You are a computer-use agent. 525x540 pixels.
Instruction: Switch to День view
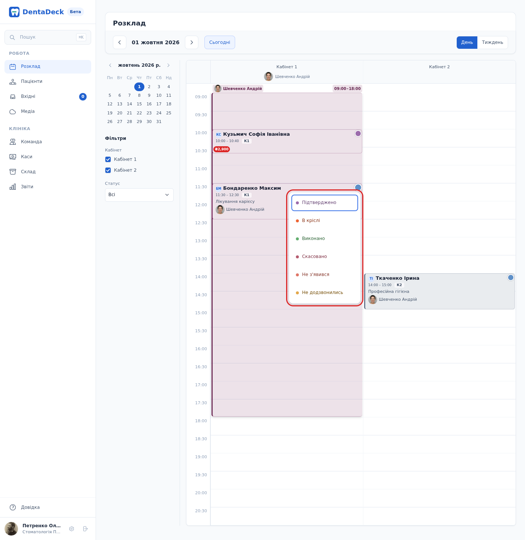coord(467,43)
